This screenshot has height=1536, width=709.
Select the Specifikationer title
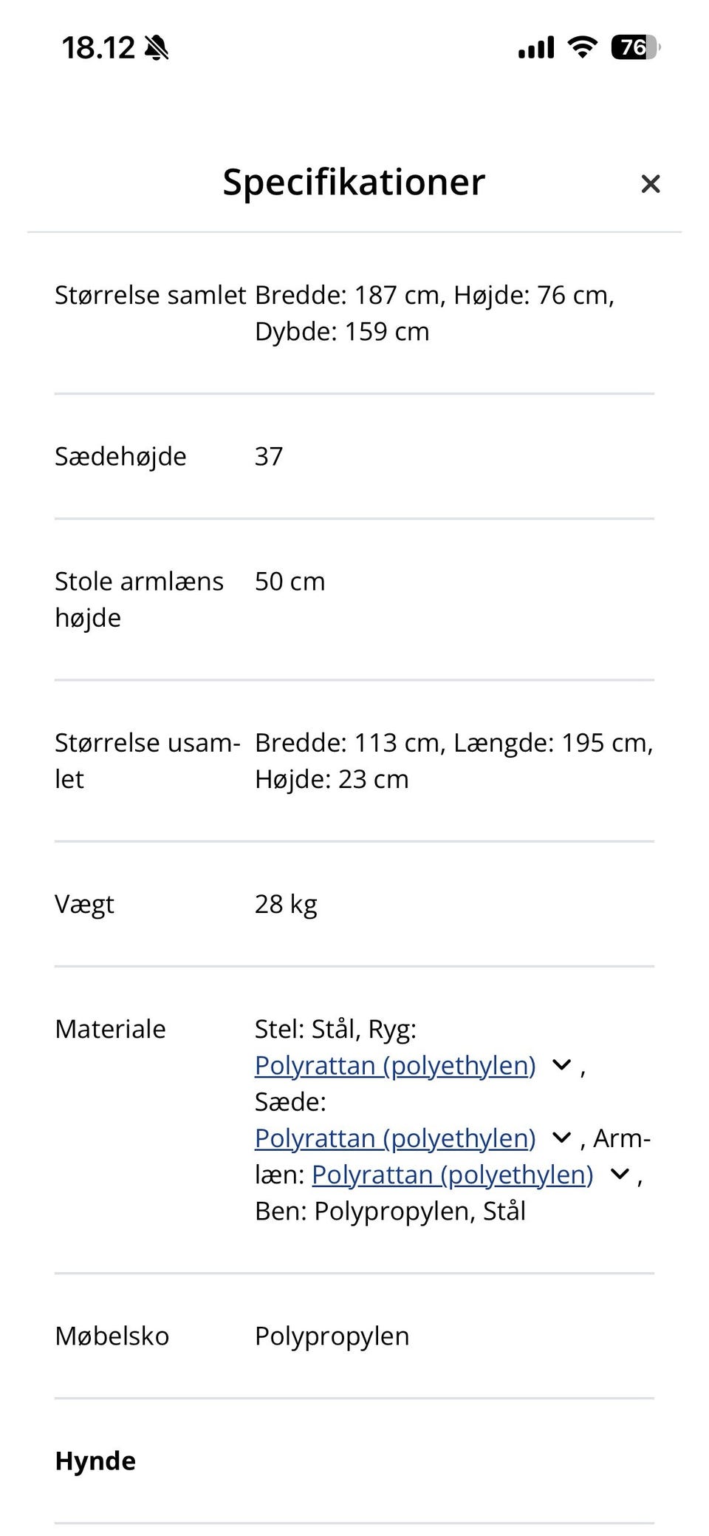(353, 183)
